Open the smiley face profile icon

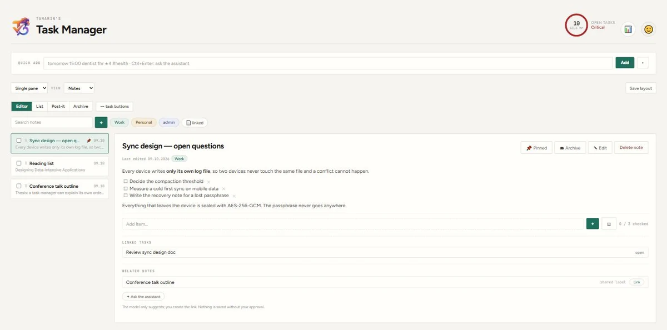click(648, 29)
